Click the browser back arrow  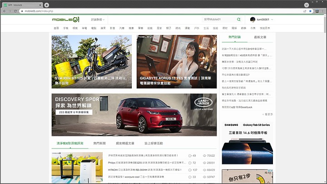click(x=5, y=11)
